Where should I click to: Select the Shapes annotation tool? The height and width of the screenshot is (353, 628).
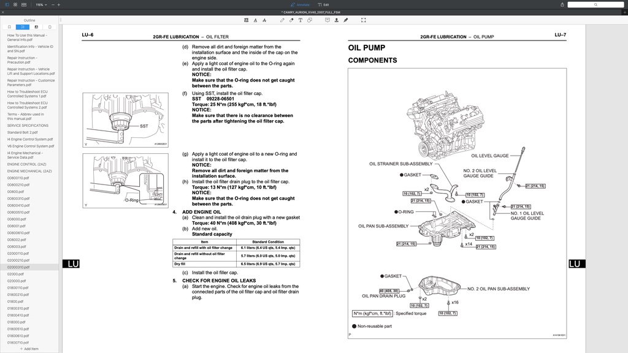[x=309, y=20]
